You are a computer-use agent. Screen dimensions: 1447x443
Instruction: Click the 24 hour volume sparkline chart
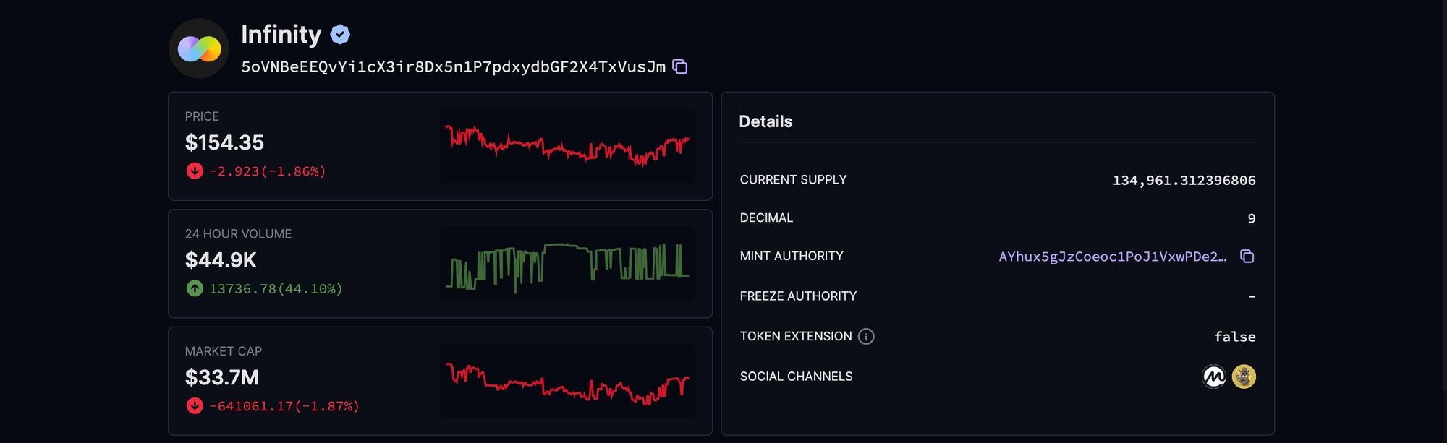point(567,264)
